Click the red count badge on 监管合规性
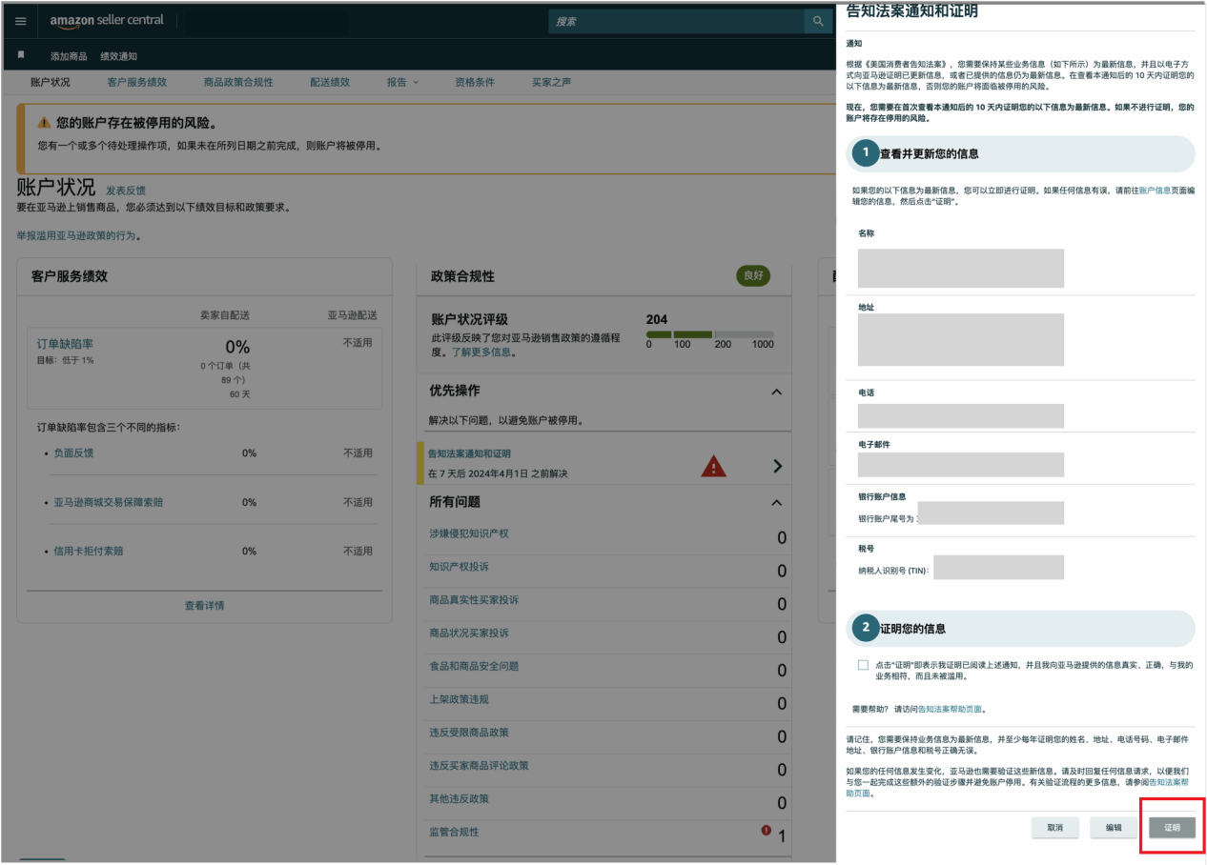This screenshot has width=1207, height=865. (767, 830)
